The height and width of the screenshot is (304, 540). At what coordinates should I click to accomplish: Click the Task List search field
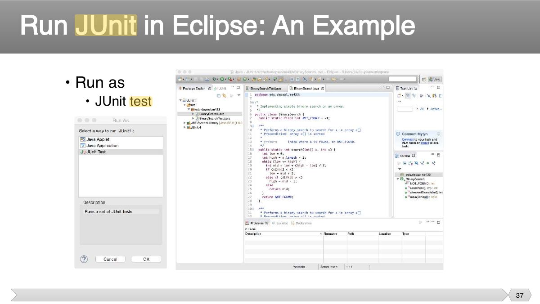(x=405, y=109)
